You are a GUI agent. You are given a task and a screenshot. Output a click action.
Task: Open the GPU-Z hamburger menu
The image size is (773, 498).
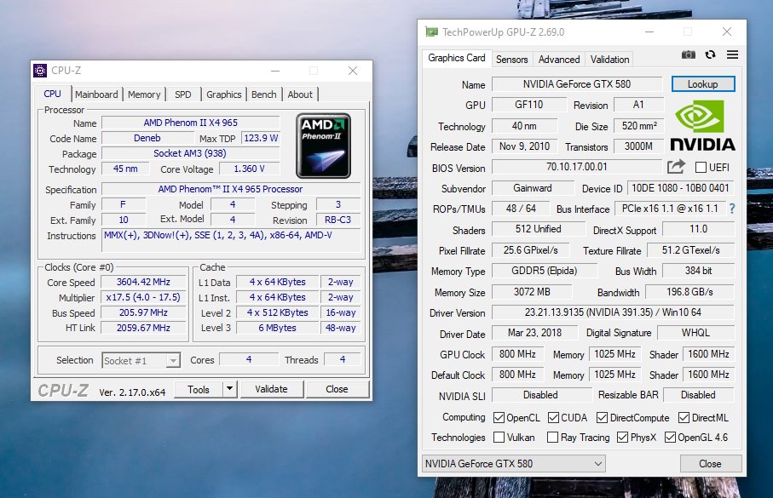pos(733,54)
